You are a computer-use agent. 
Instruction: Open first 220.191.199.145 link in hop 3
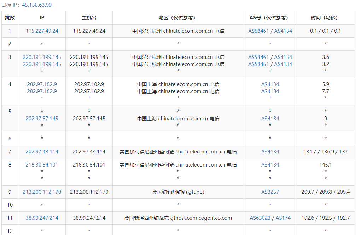(42, 57)
